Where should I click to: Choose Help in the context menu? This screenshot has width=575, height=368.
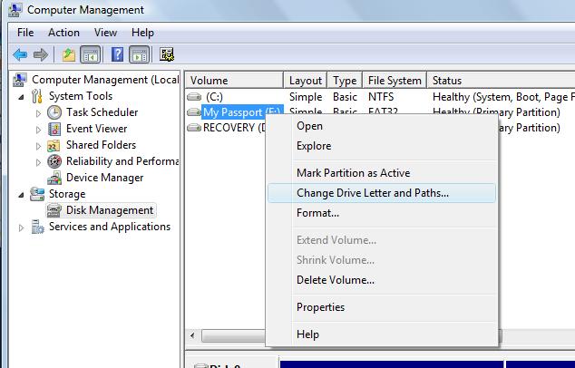(382, 334)
